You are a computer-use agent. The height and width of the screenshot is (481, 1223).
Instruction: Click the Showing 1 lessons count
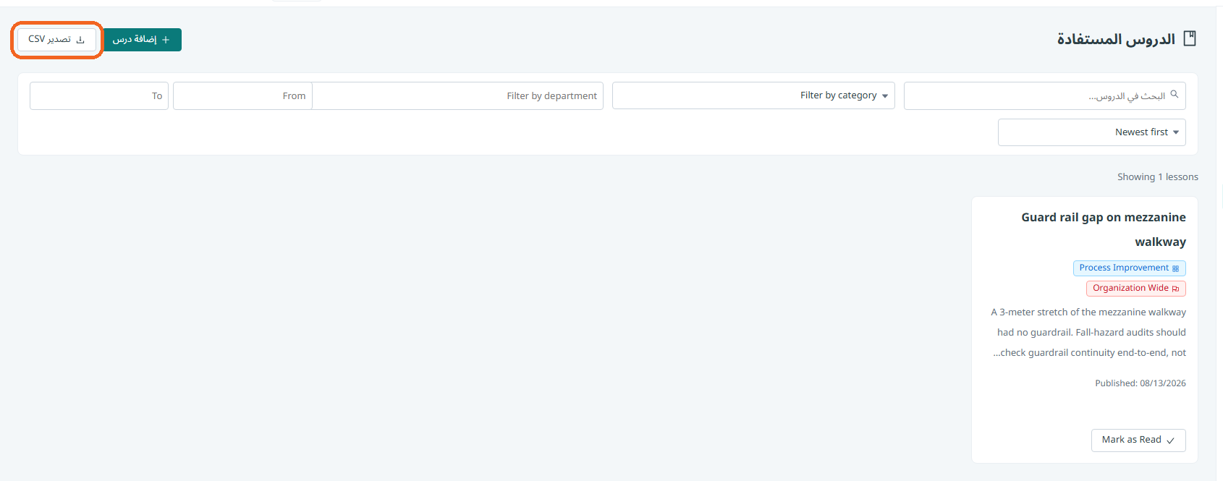tap(1158, 177)
